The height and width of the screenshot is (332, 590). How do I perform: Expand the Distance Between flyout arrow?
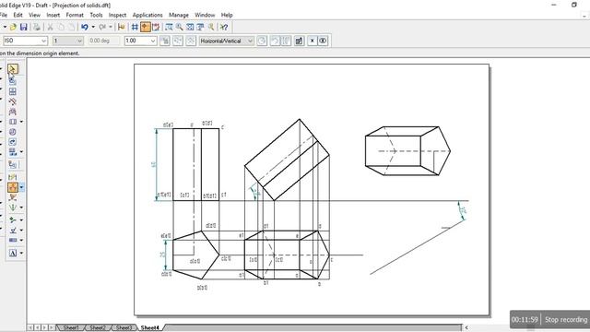point(21,187)
